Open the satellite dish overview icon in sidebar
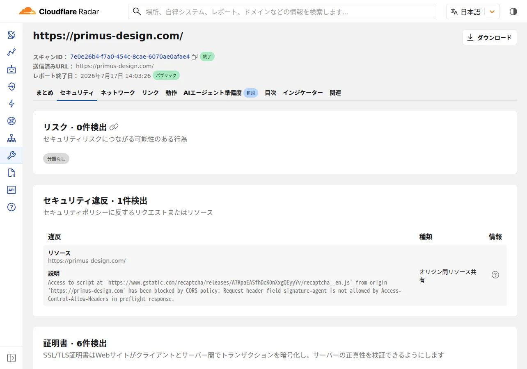527x369 pixels. (11, 35)
